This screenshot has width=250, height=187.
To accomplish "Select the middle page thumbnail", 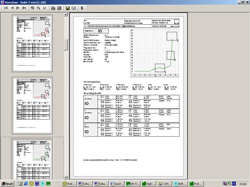I will tap(31, 105).
